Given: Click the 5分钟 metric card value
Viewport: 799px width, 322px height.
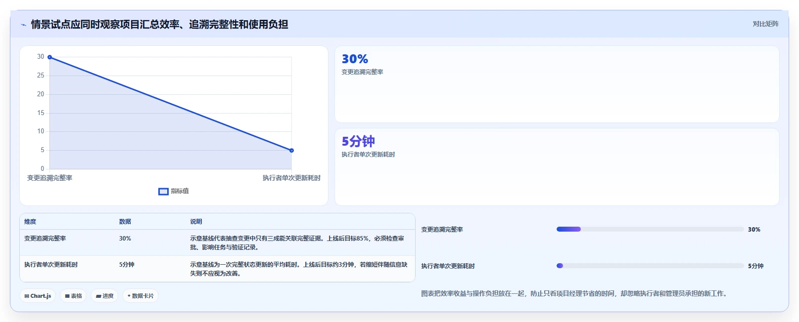Looking at the screenshot, I should (358, 142).
